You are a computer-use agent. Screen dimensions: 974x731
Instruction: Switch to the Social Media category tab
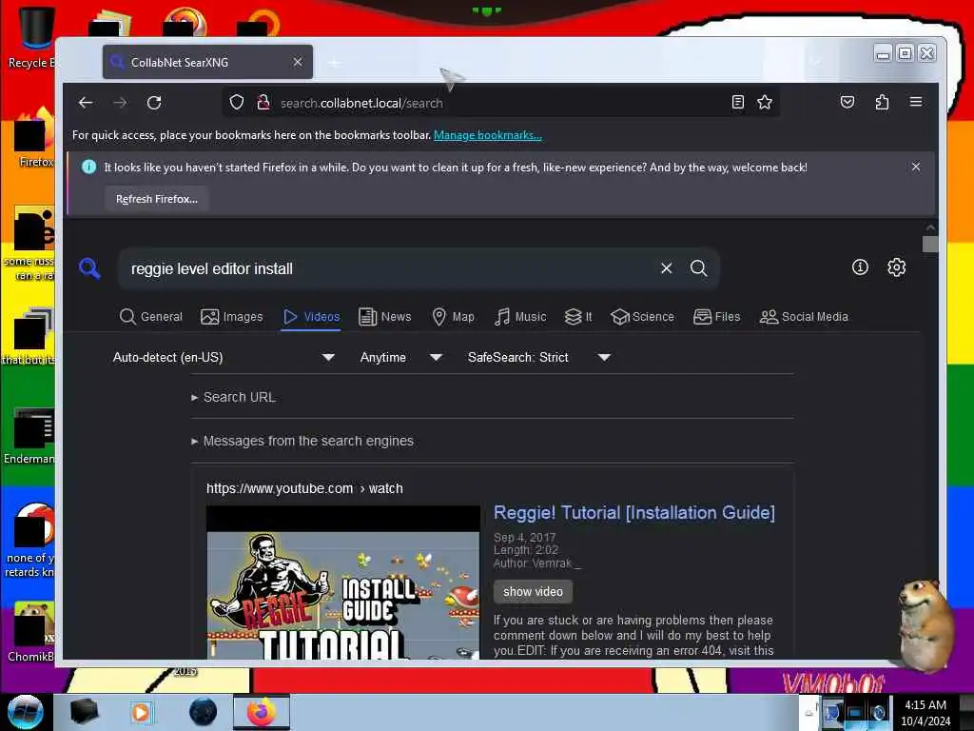pos(804,317)
